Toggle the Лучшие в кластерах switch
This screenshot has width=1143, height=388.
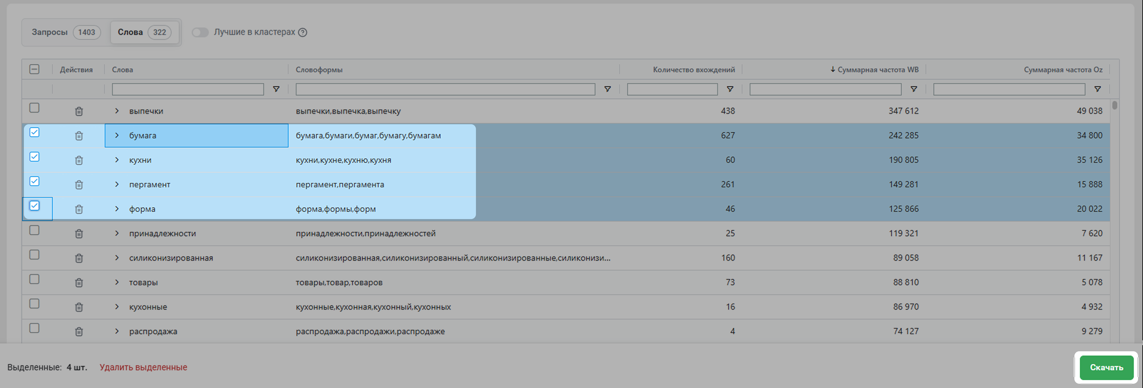click(200, 32)
